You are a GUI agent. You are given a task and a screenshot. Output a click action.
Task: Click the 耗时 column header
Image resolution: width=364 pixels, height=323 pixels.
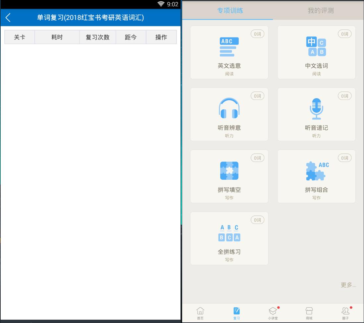[57, 37]
